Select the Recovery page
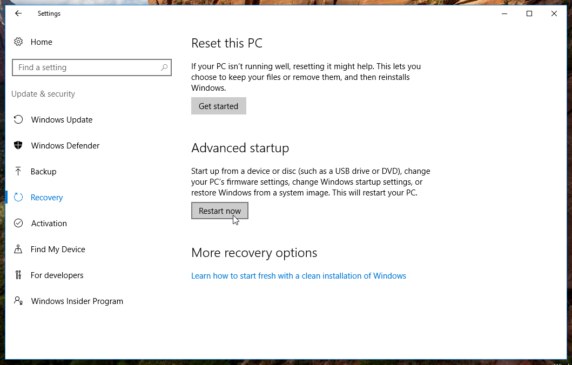The image size is (572, 365). click(x=46, y=197)
